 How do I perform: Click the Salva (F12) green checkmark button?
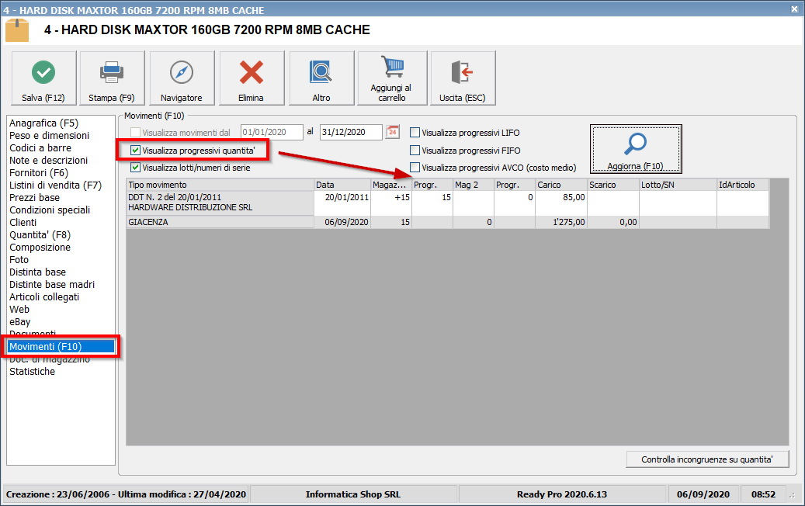click(x=43, y=78)
